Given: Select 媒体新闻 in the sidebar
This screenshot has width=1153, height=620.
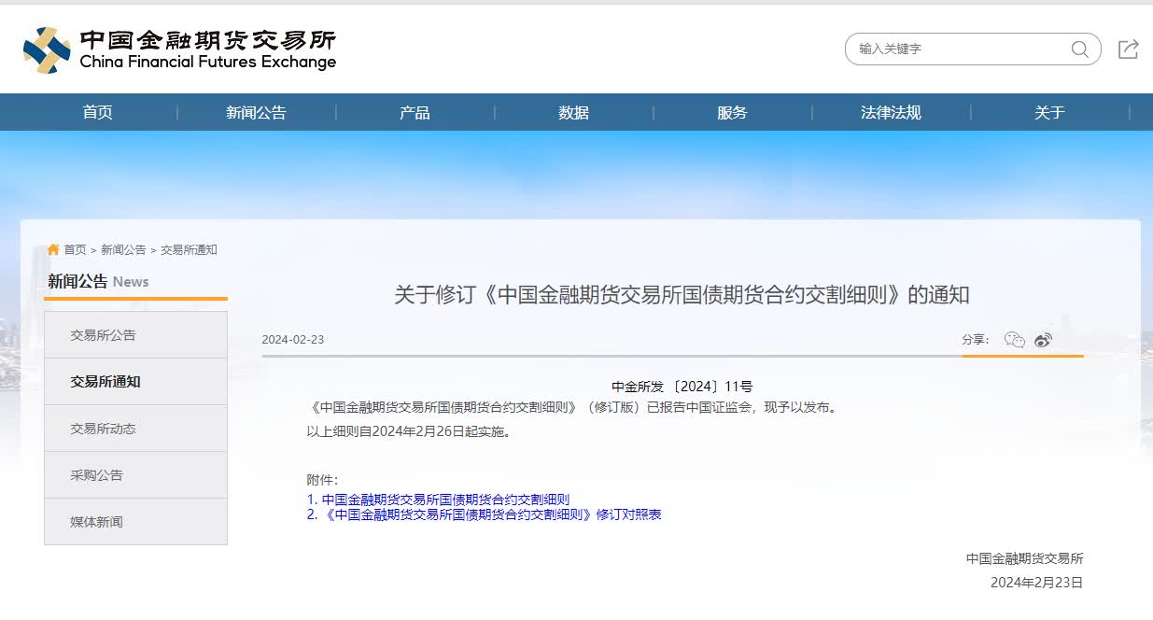Looking at the screenshot, I should pos(135,522).
